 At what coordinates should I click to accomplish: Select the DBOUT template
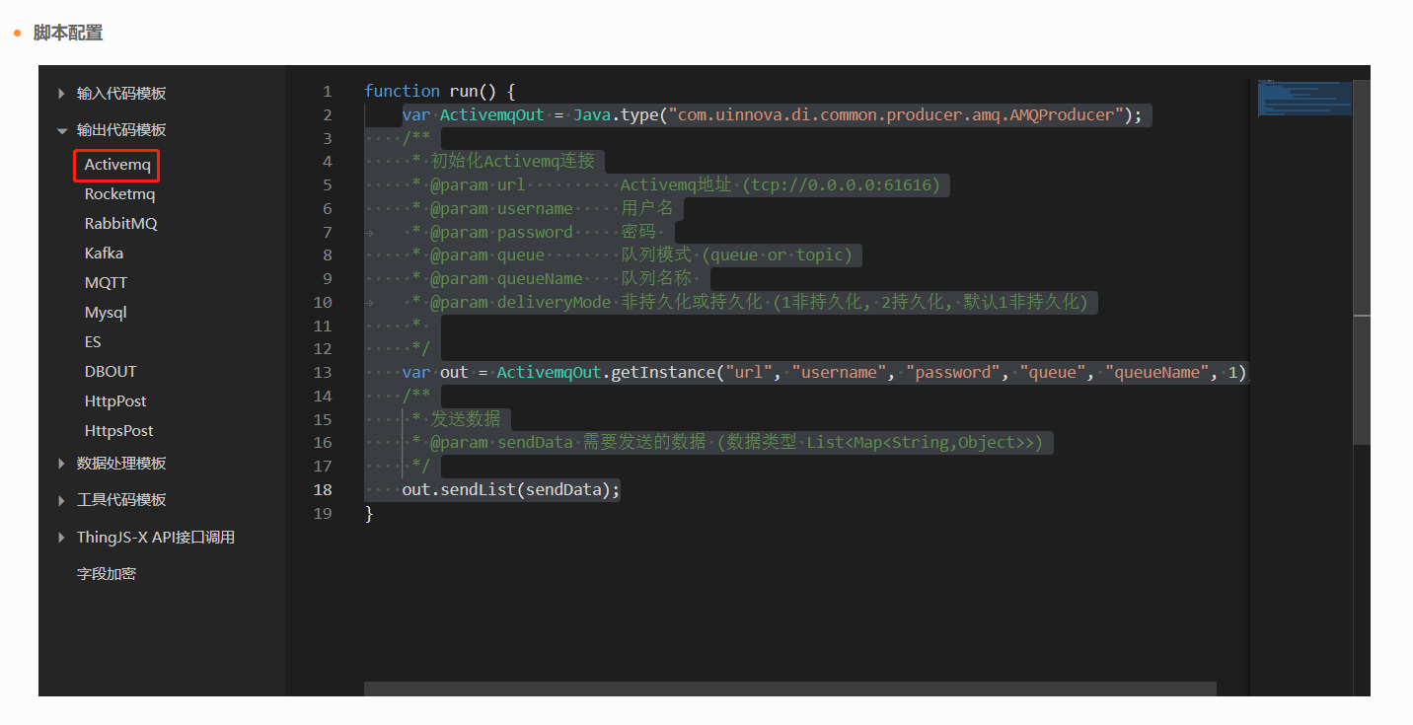(x=111, y=372)
